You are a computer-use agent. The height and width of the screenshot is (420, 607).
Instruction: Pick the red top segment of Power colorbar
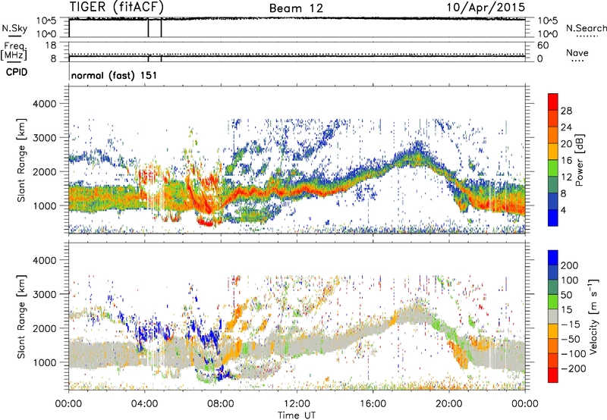(x=553, y=102)
